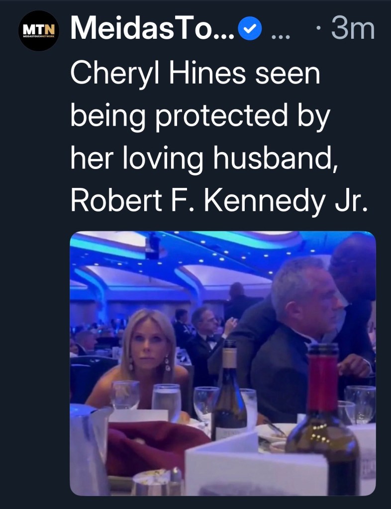Click the "being protected by" text line
This screenshot has height=509, width=391.
[x=200, y=117]
